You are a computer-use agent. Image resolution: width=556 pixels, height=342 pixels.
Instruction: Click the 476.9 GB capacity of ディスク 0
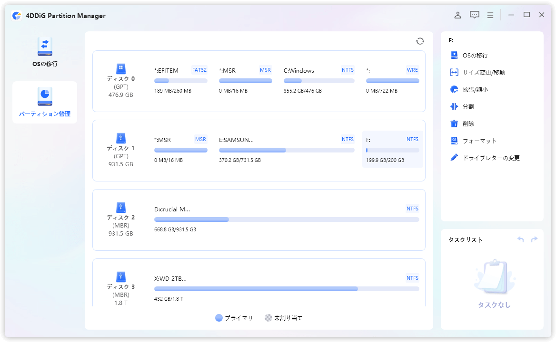coord(121,95)
